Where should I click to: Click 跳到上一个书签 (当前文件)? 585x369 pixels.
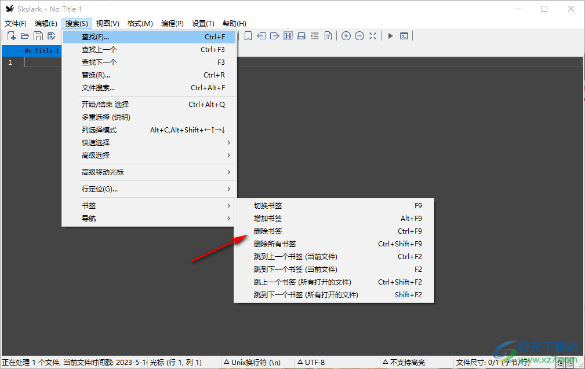coord(334,256)
